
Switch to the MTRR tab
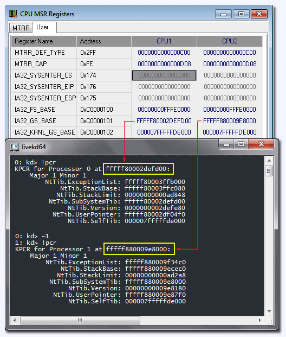21,28
